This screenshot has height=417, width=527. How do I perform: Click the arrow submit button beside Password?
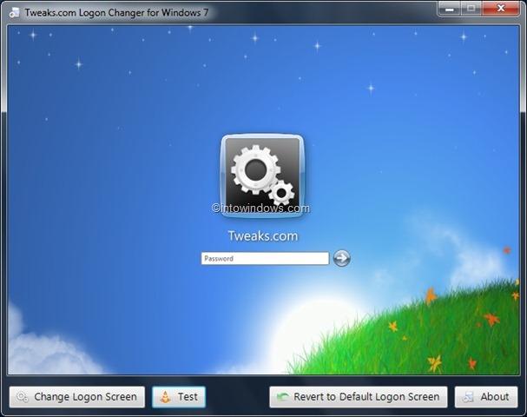point(341,258)
